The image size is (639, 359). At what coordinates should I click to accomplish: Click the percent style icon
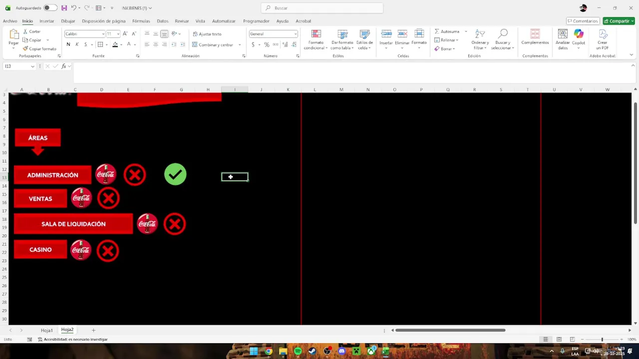click(267, 44)
